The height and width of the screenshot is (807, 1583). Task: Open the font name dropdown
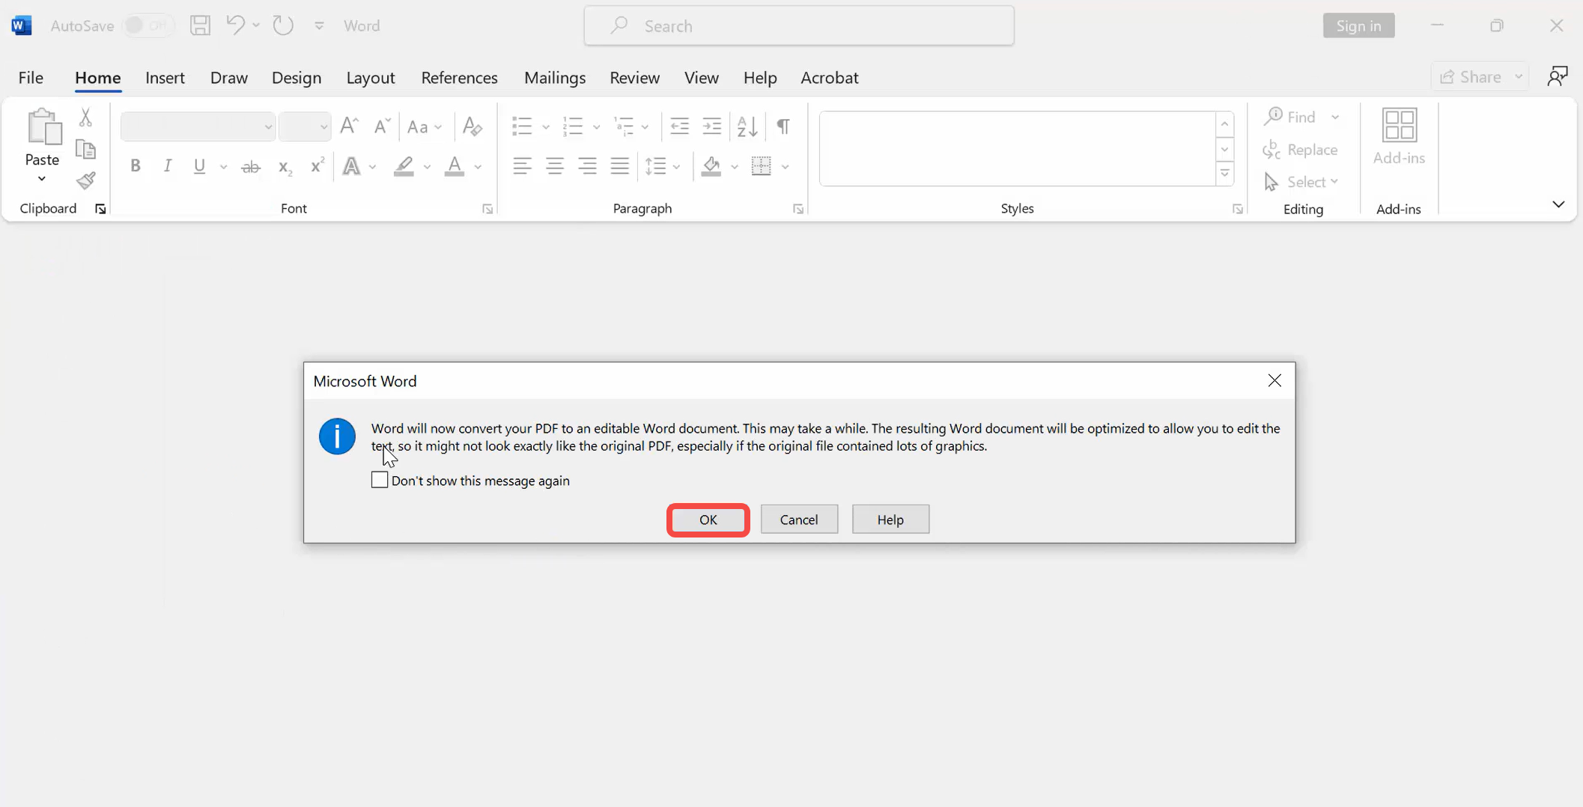267,127
